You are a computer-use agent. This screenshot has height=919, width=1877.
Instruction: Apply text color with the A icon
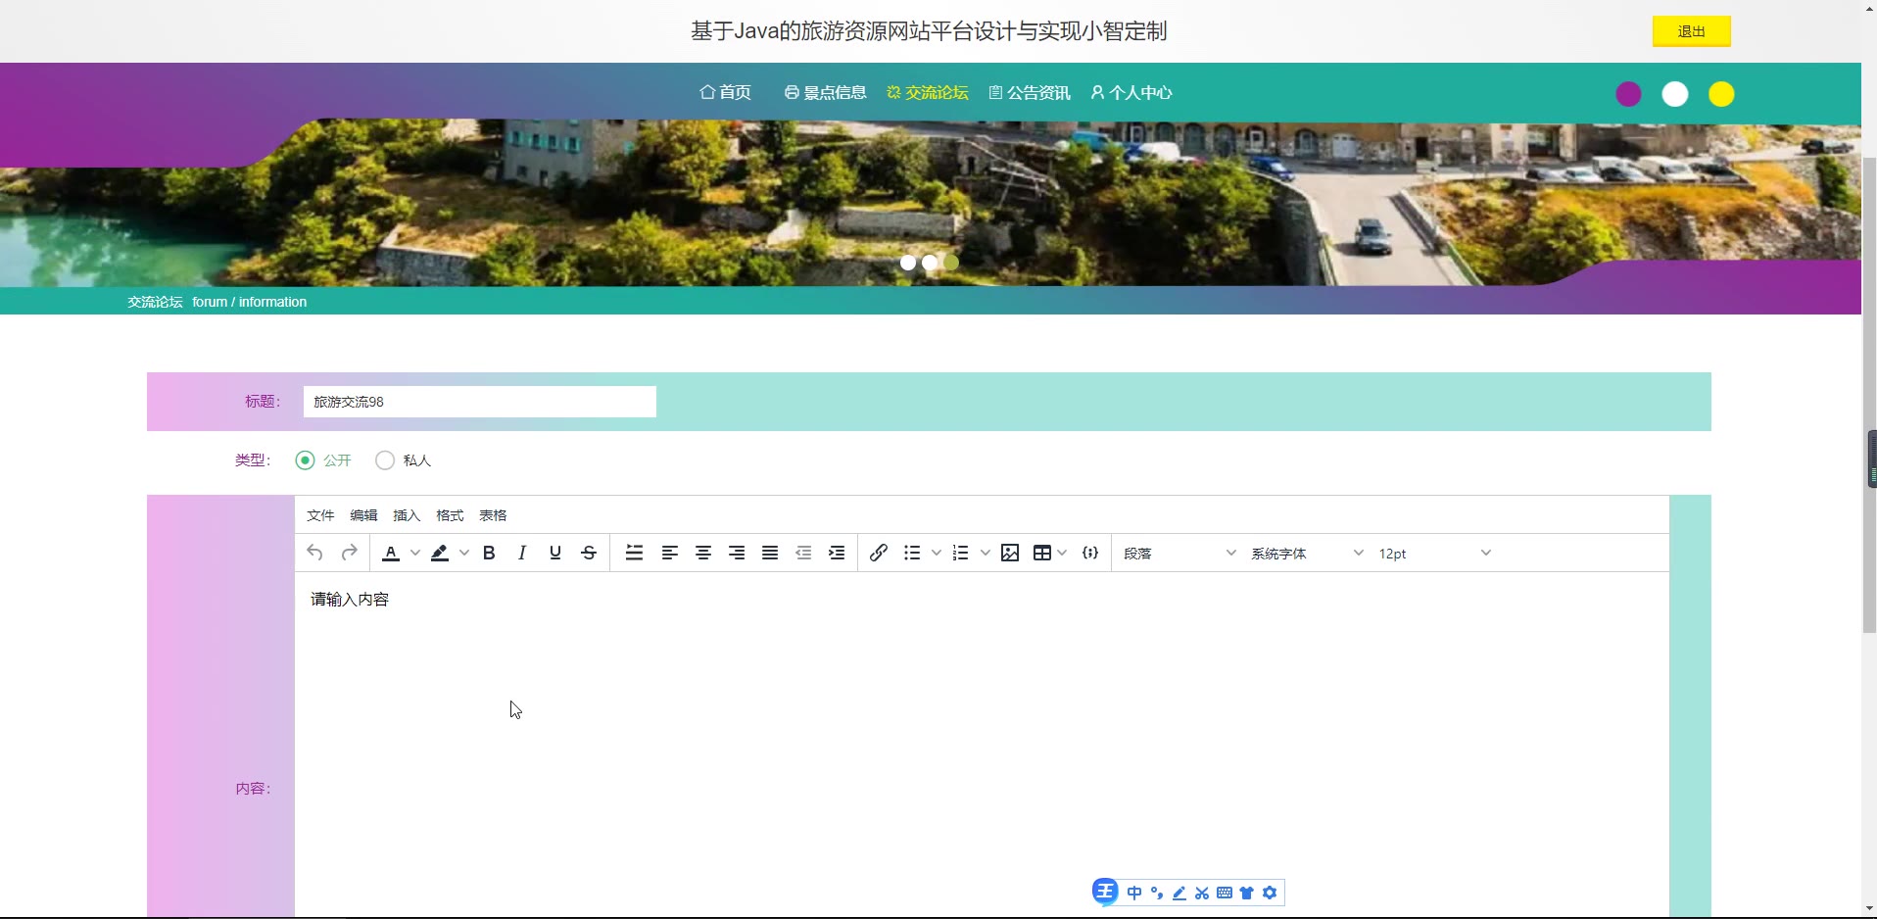(391, 554)
